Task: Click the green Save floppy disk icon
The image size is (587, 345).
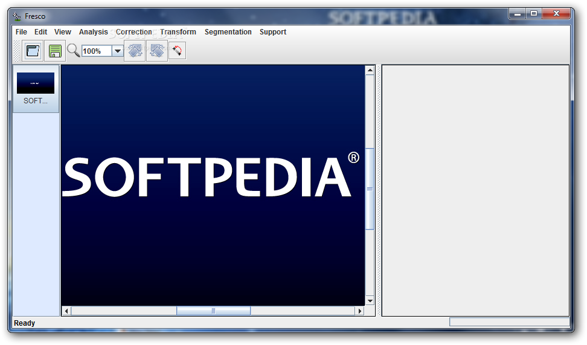Action: pyautogui.click(x=55, y=51)
